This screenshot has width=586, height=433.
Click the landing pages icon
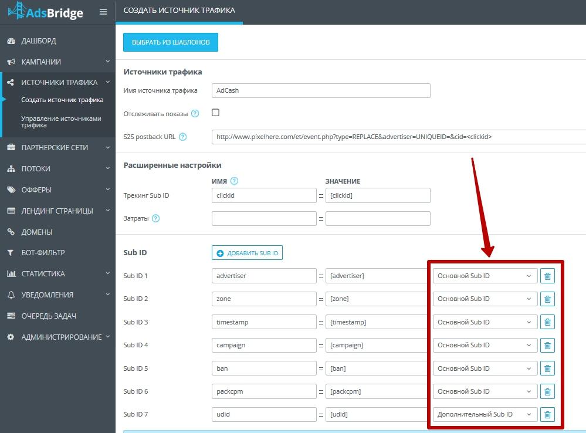pos(11,211)
